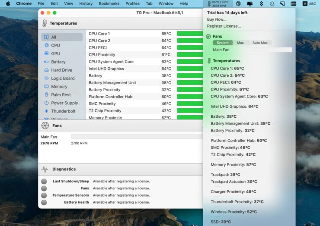Select Memory sidebar category
Image resolution: width=320 pixels, height=226 pixels.
click(59, 86)
